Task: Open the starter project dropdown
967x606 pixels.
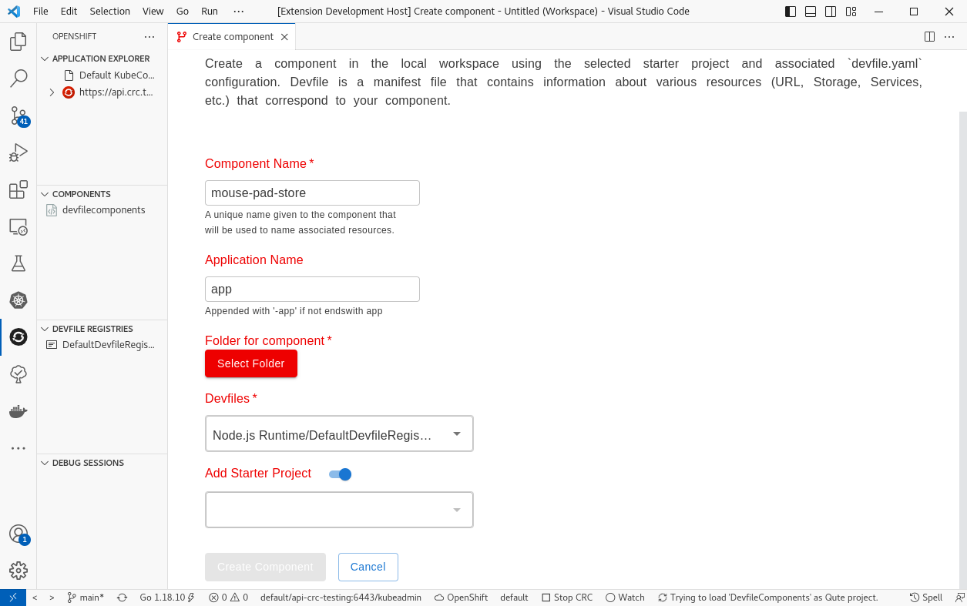Action: (x=339, y=510)
